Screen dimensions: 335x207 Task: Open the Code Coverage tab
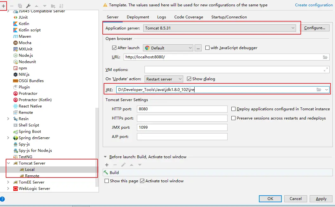coord(189,17)
